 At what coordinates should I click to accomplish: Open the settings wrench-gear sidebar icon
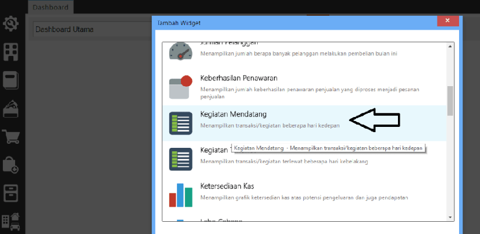click(x=11, y=23)
